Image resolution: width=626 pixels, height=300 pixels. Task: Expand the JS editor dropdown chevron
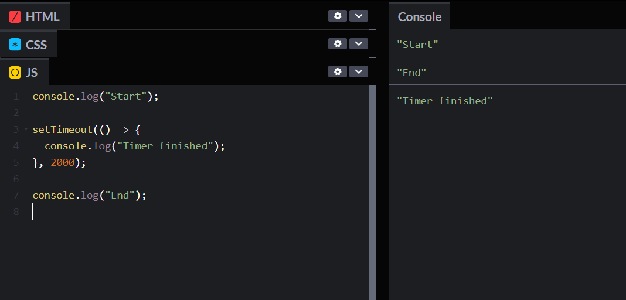click(x=358, y=71)
